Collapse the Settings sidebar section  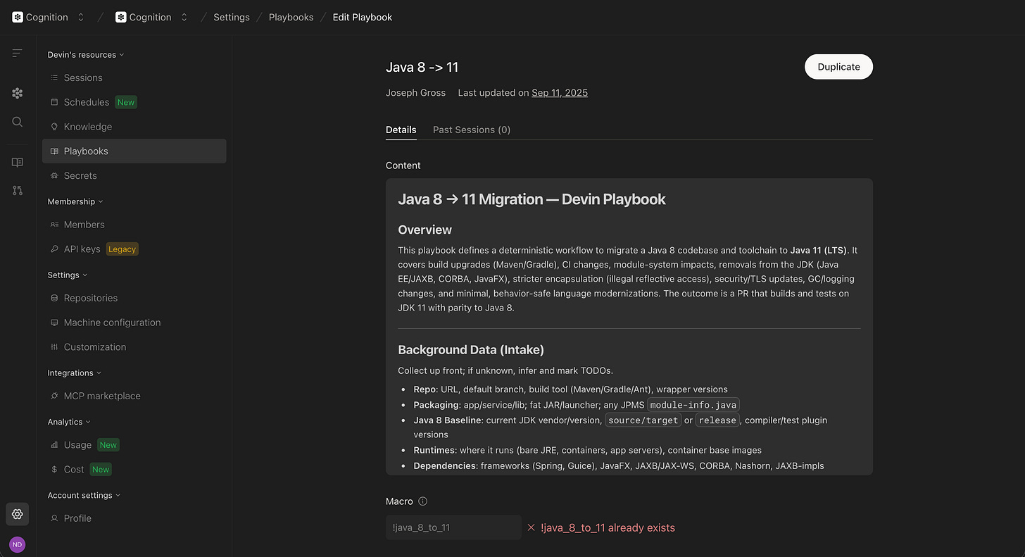click(x=67, y=275)
